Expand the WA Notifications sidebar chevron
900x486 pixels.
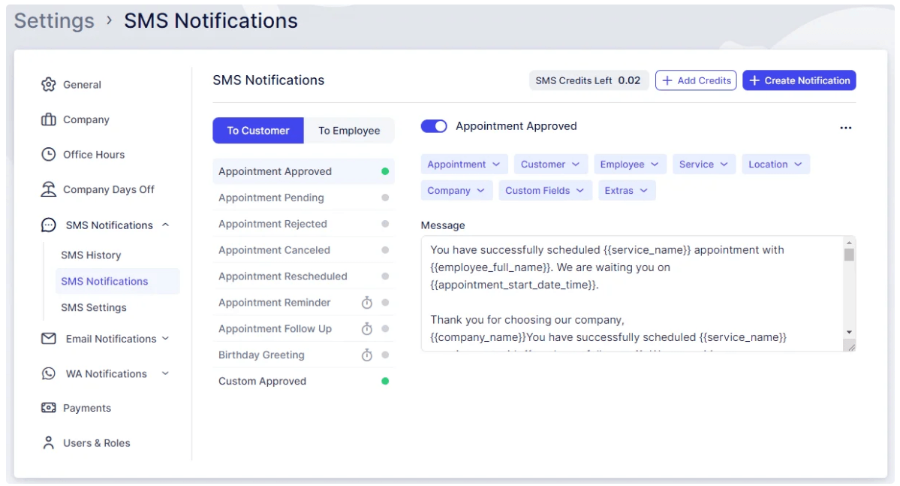click(x=165, y=373)
